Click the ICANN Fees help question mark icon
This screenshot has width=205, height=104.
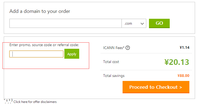pos(128,48)
